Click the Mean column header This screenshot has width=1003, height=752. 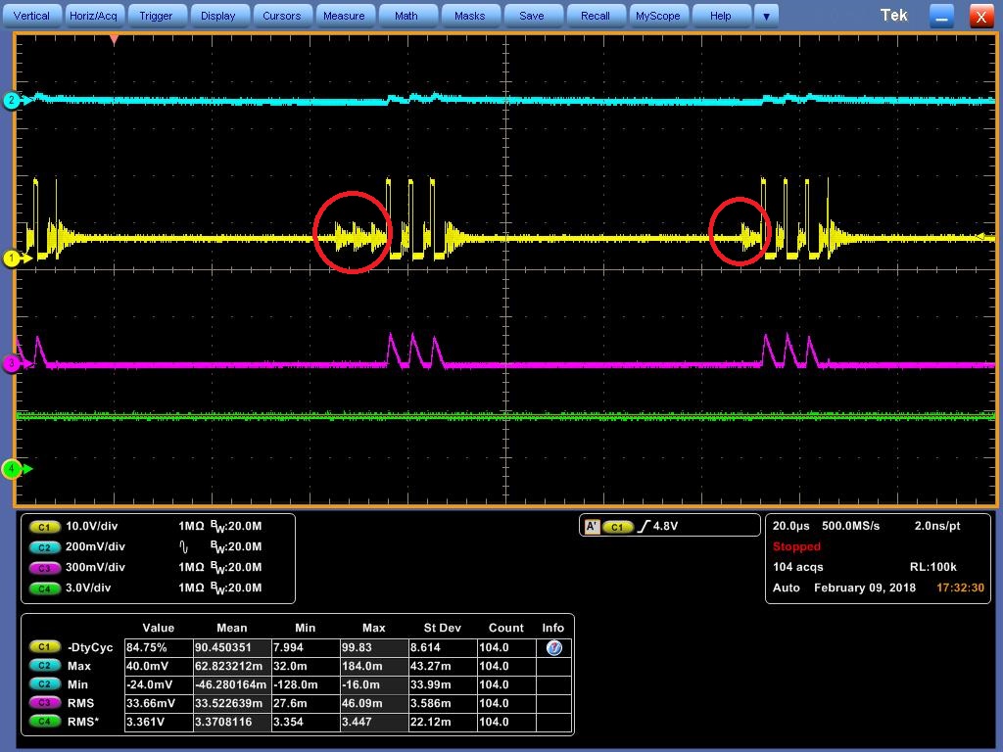pos(231,628)
